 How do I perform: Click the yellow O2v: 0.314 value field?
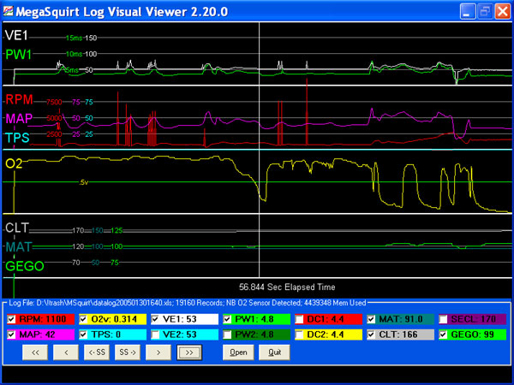click(113, 319)
